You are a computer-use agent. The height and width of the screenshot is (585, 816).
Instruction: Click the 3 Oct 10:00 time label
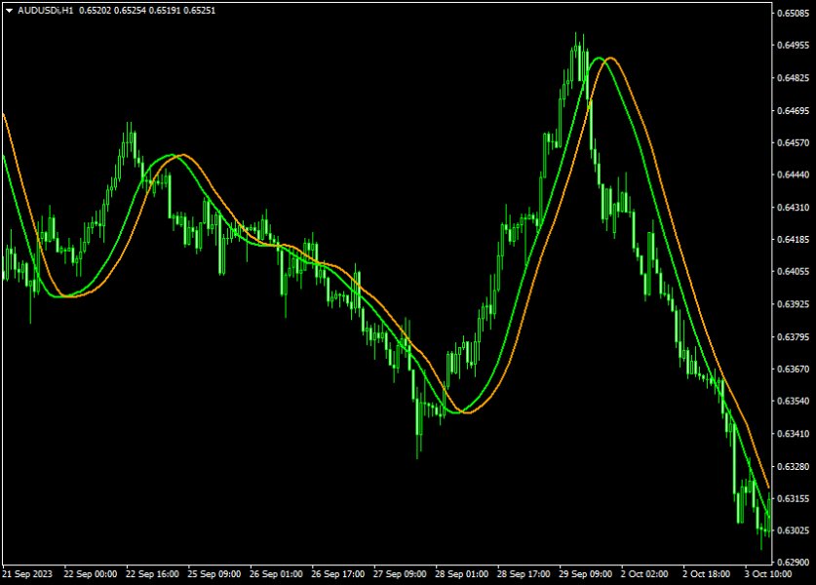(x=767, y=574)
